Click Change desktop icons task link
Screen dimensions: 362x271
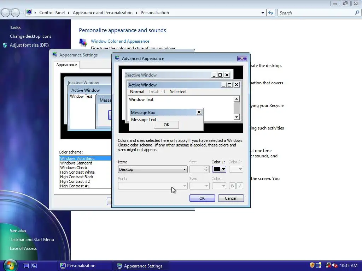click(x=30, y=36)
